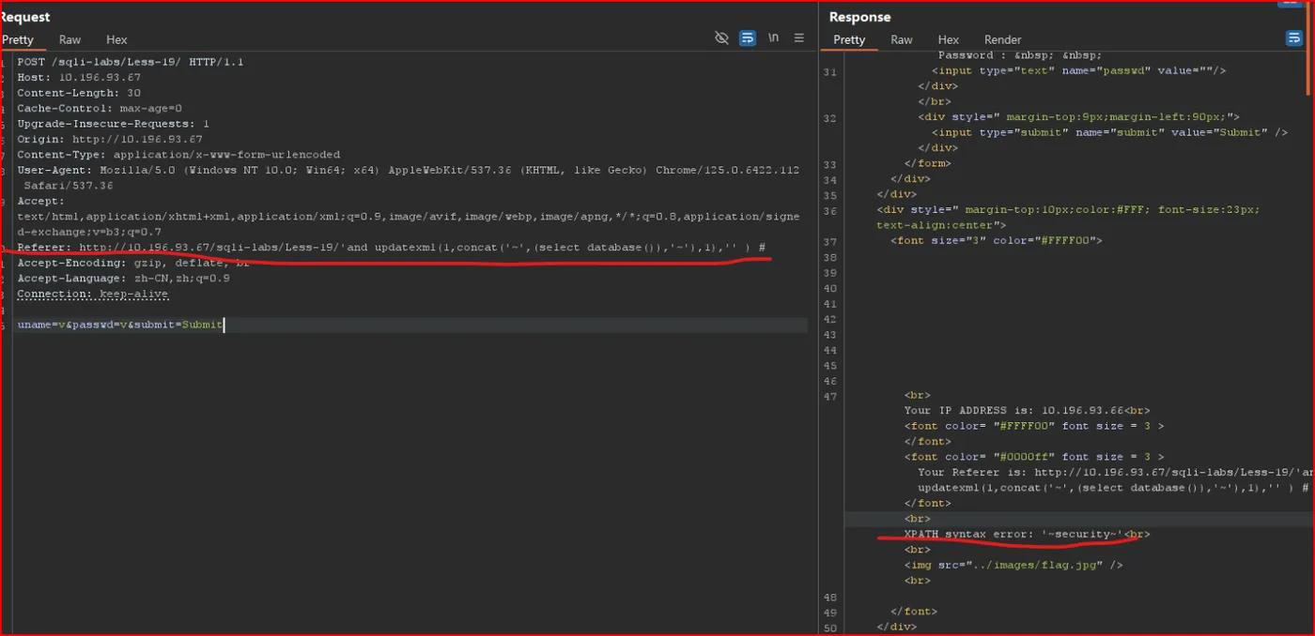Click the 'Your IP ADDRESS is' response line
Screen dimensions: 1315x636
click(1027, 410)
